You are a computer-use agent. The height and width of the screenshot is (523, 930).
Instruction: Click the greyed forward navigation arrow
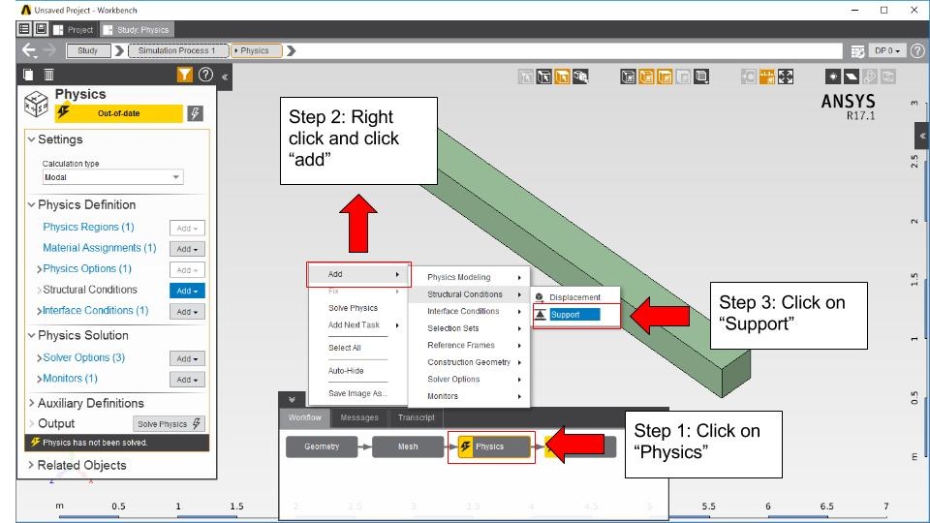point(49,50)
